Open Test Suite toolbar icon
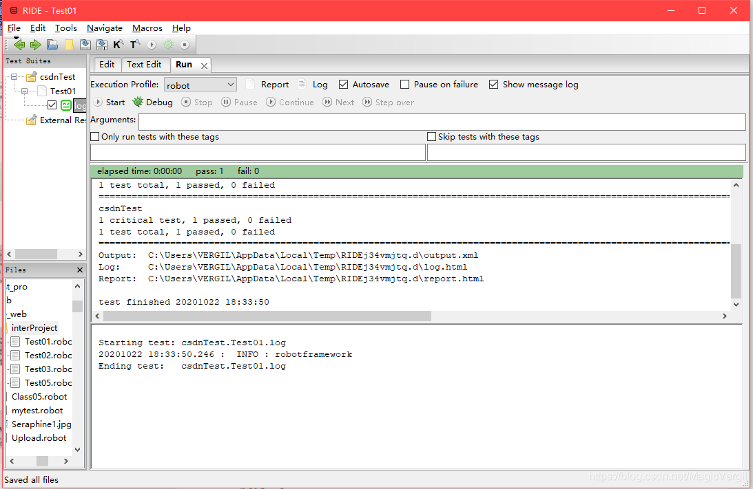The image size is (753, 489). (x=52, y=45)
